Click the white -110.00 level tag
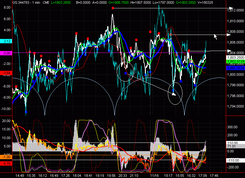The height and width of the screenshot is (178, 245). point(235,160)
